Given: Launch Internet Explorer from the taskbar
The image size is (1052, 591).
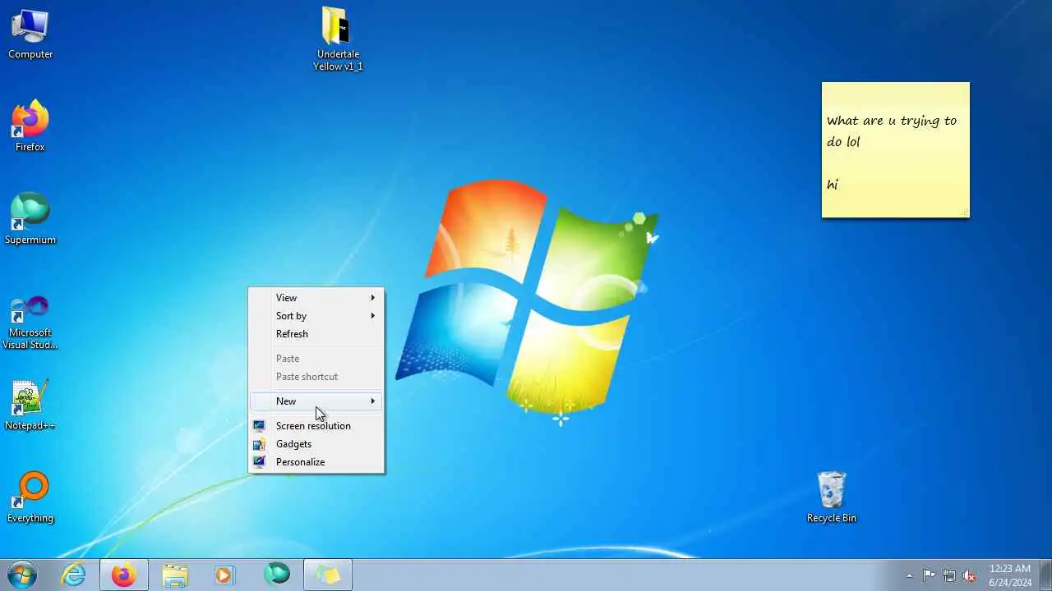Looking at the screenshot, I should coord(74,575).
